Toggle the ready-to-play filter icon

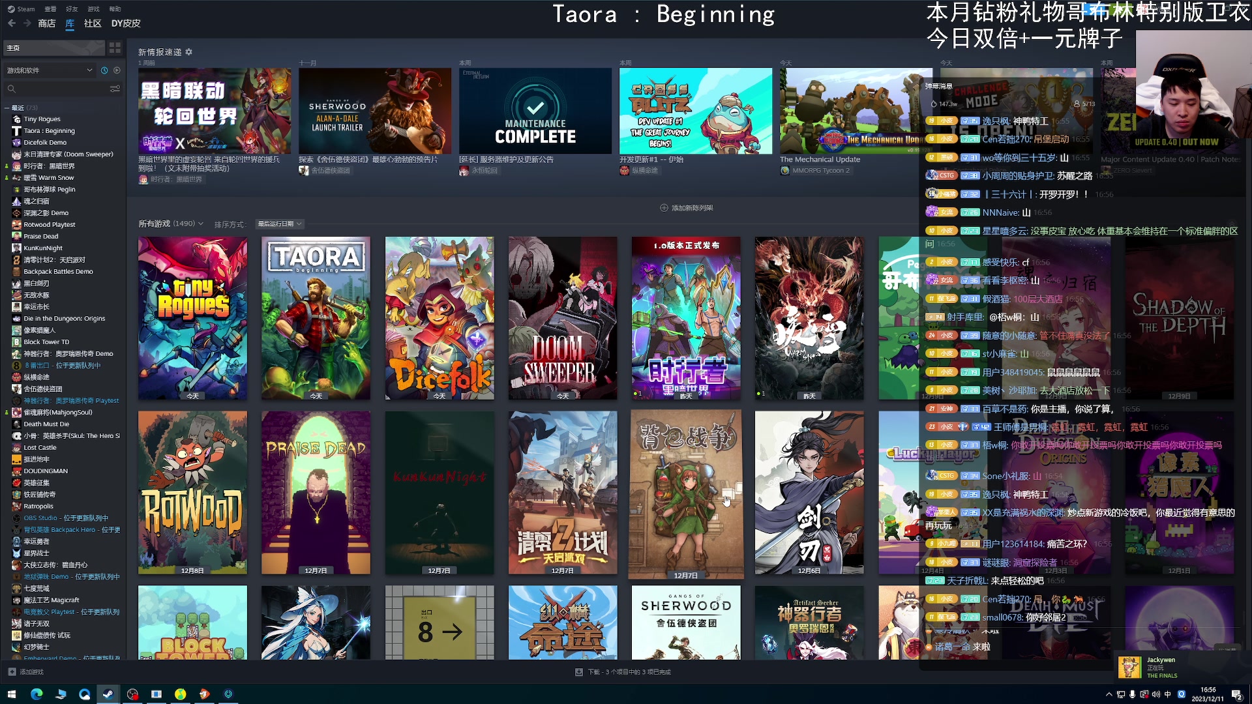click(x=117, y=70)
